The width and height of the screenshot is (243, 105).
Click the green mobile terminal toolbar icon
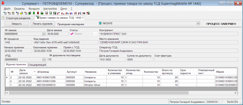point(34,13)
